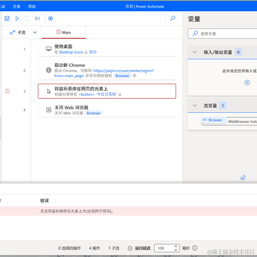Open flow search with the magnifier icon
257x257 pixels.
click(x=173, y=18)
